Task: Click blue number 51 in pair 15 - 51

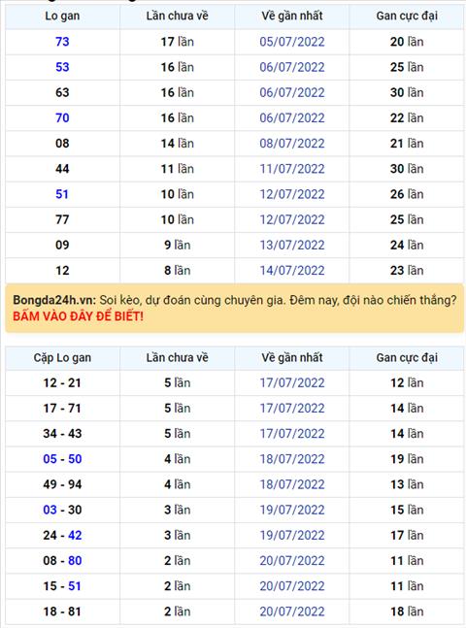Action: [x=75, y=586]
